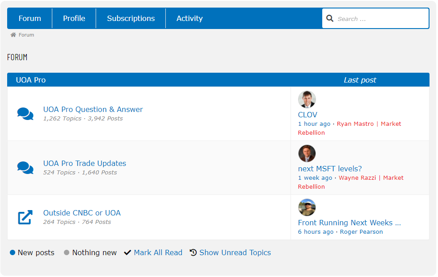Open Outside CNBC or UOA forum
This screenshot has width=438, height=277.
point(82,213)
